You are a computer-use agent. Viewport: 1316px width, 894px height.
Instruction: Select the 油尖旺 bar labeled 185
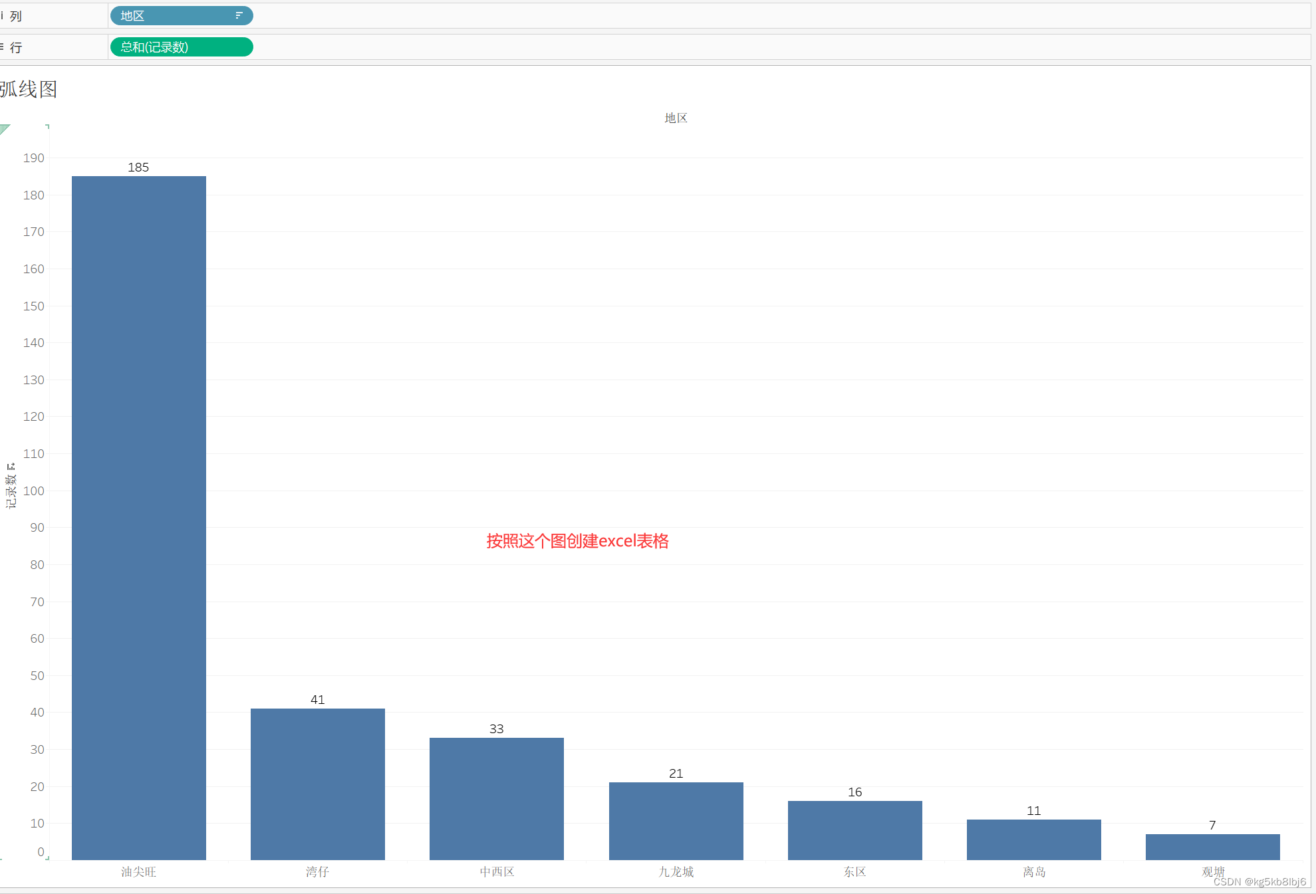click(139, 518)
